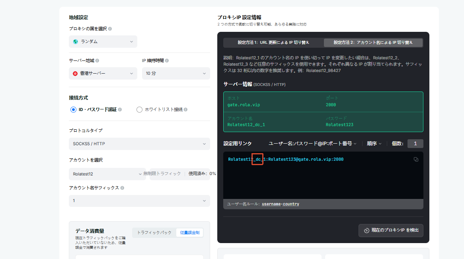Click info icon next to サーバー地域

pos(97,60)
